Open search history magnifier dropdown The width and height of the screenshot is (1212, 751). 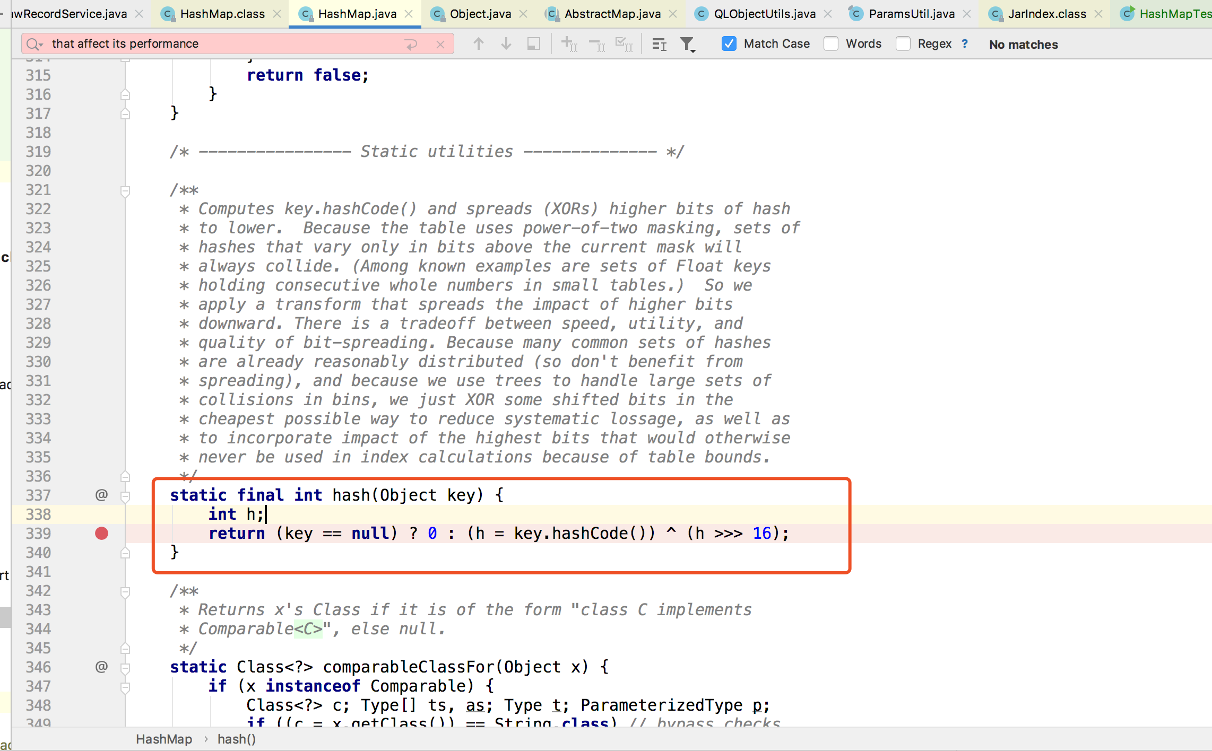tap(35, 44)
